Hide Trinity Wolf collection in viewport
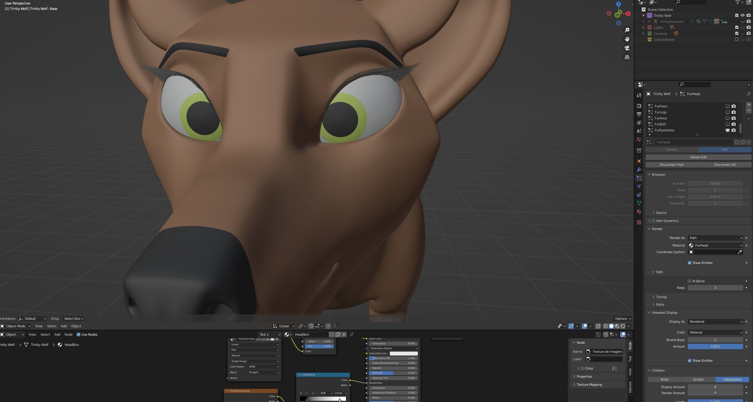This screenshot has height=402, width=753. pyautogui.click(x=742, y=15)
